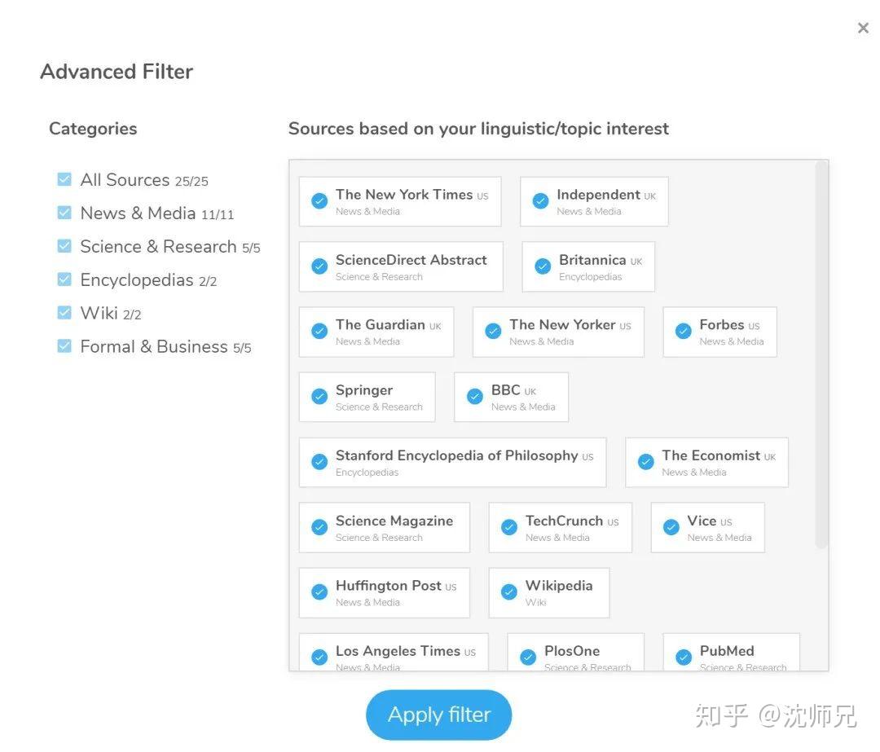Toggle the Formal & Business checkbox
This screenshot has width=880, height=752.
click(x=64, y=346)
